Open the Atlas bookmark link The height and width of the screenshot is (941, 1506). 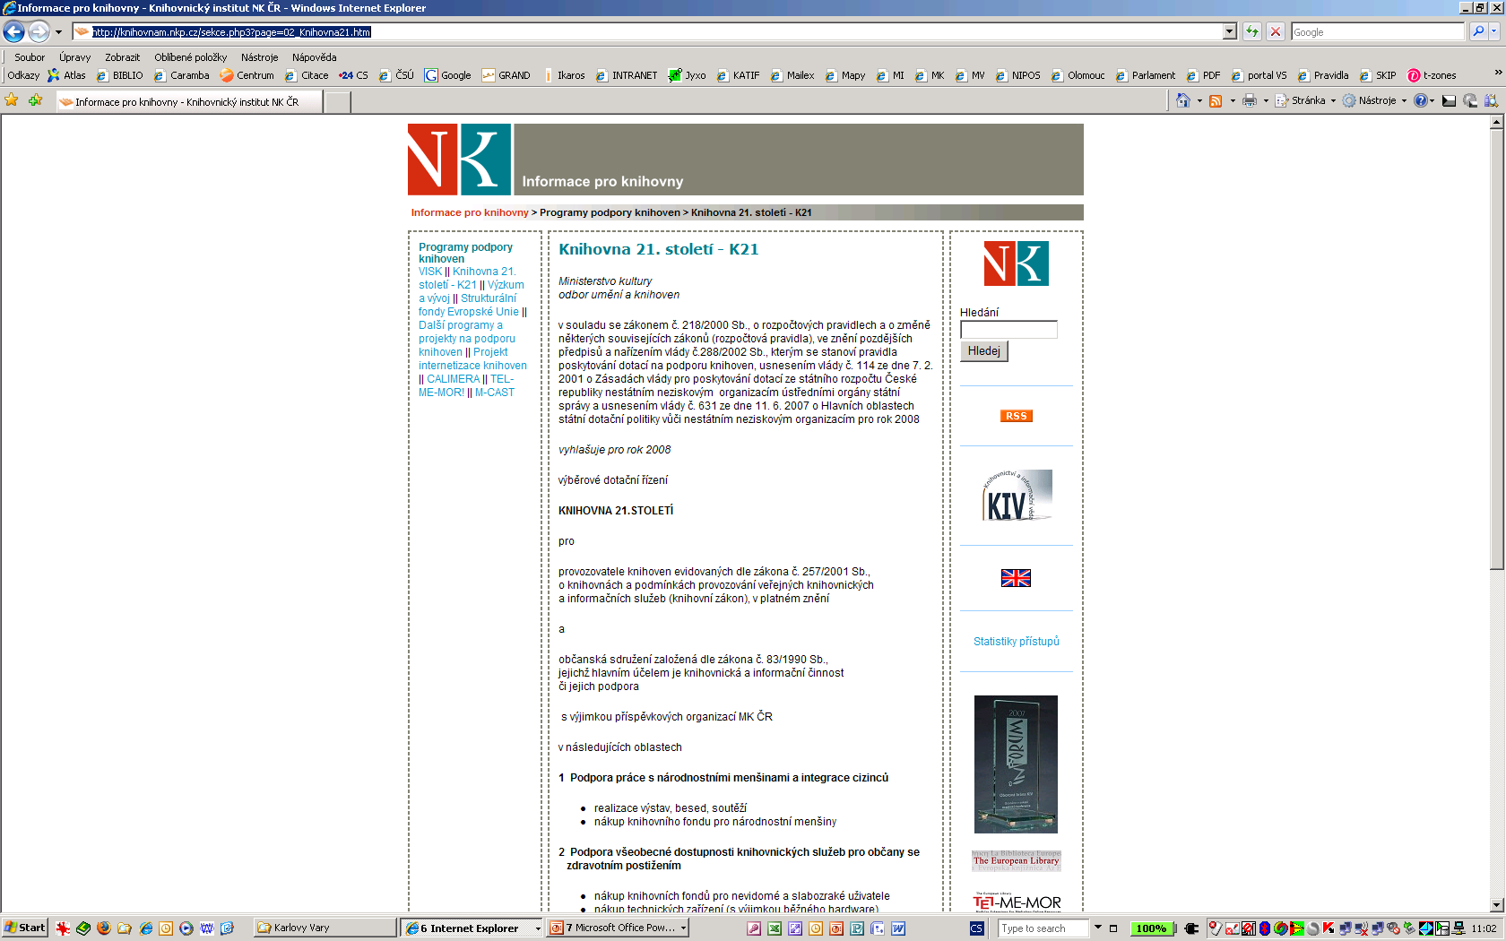coord(67,75)
